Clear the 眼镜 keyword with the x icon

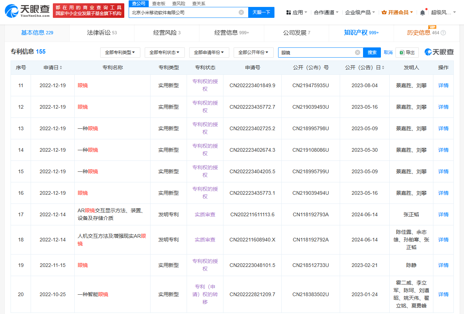(x=357, y=52)
